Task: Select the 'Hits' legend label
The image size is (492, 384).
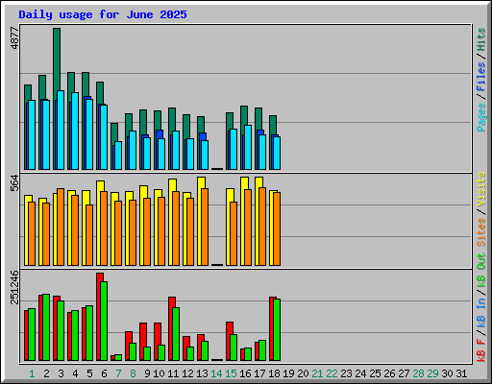Action: 481,39
